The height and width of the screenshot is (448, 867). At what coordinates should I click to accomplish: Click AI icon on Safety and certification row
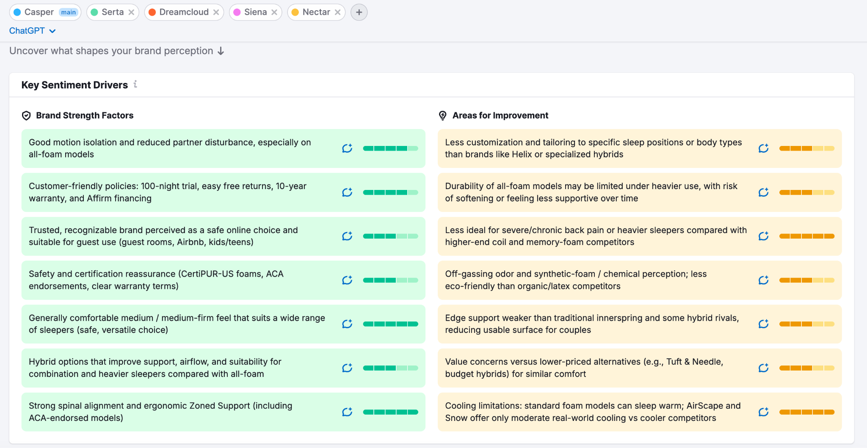tap(347, 280)
